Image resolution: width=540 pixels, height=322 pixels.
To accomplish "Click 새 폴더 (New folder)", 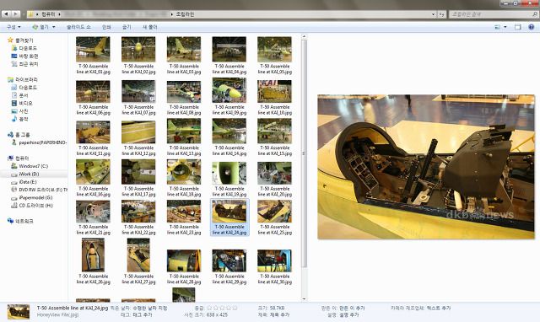I will pyautogui.click(x=150, y=27).
